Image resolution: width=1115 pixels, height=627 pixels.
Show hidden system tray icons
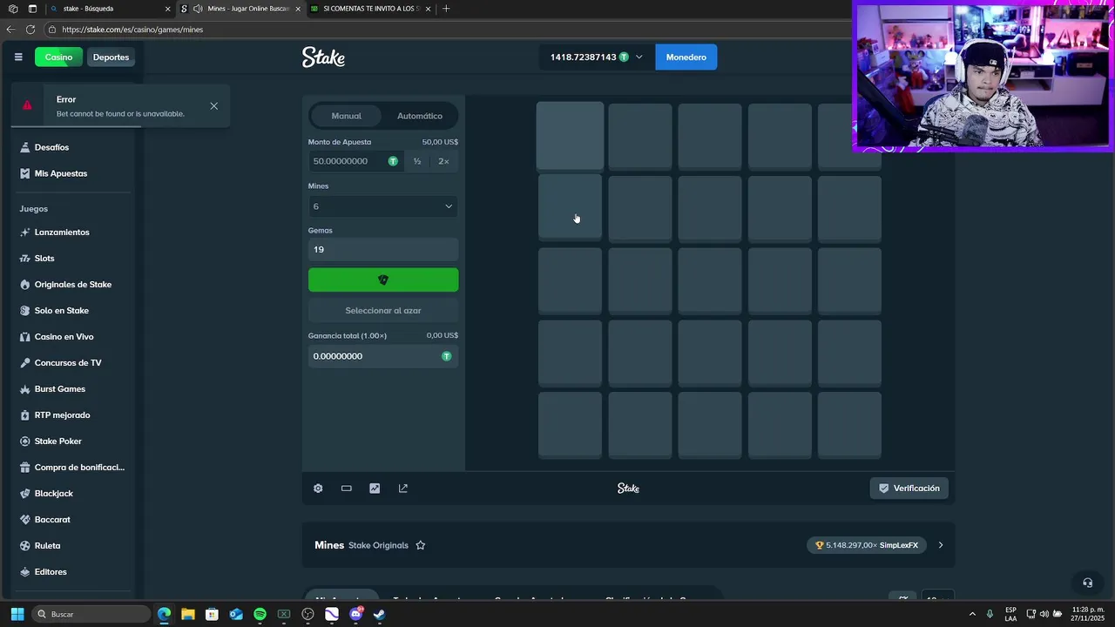pos(972,614)
